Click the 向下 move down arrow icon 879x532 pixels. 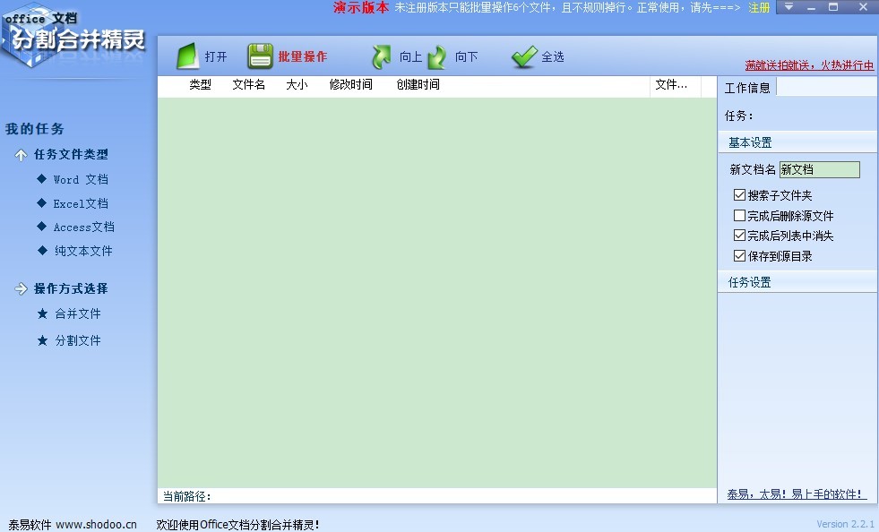[x=437, y=56]
